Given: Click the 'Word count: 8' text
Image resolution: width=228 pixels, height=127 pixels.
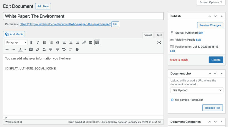Looking at the screenshot, I should tap(14, 122).
